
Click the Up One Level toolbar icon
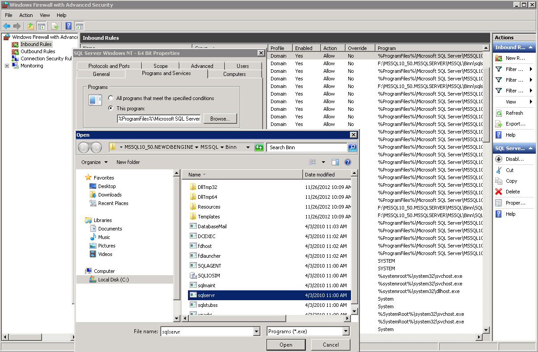coord(30,26)
